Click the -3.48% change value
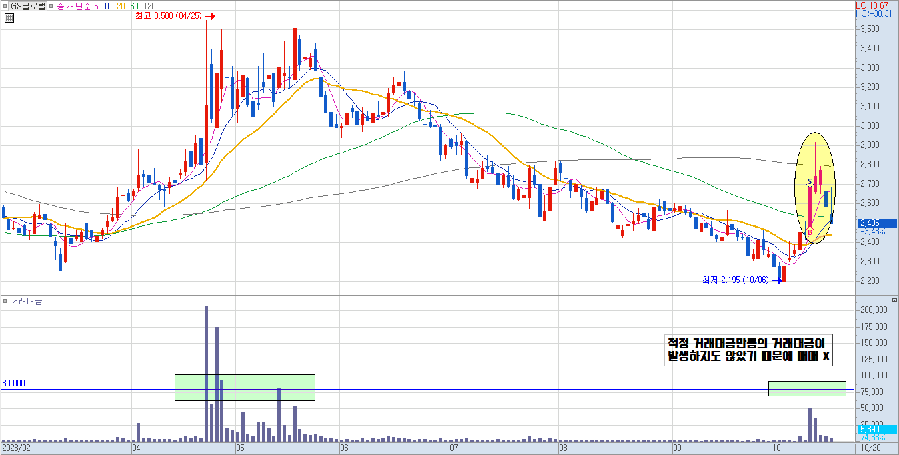Viewport: 899px width, 455px height. pyautogui.click(x=873, y=231)
